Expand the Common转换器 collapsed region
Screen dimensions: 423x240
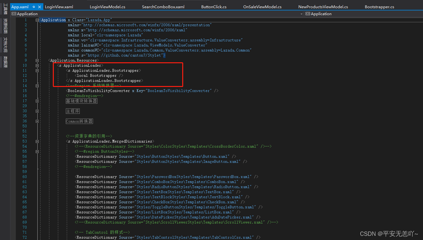click(x=79, y=121)
